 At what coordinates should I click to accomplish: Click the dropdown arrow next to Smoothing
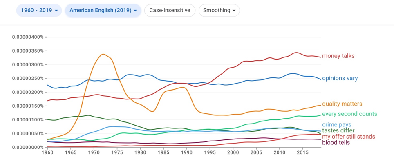234,11
